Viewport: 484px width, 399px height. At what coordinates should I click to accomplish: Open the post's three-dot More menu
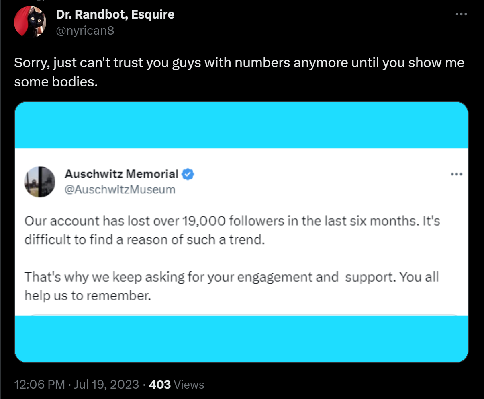tap(461, 14)
